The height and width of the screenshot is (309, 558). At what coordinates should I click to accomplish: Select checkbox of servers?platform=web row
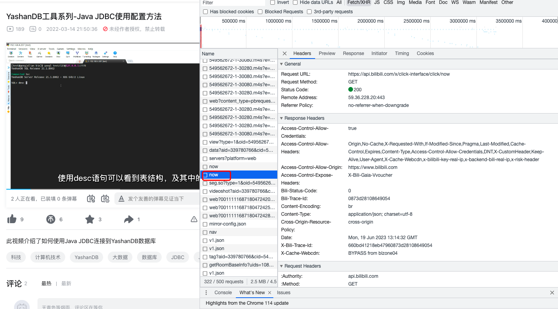tap(205, 158)
